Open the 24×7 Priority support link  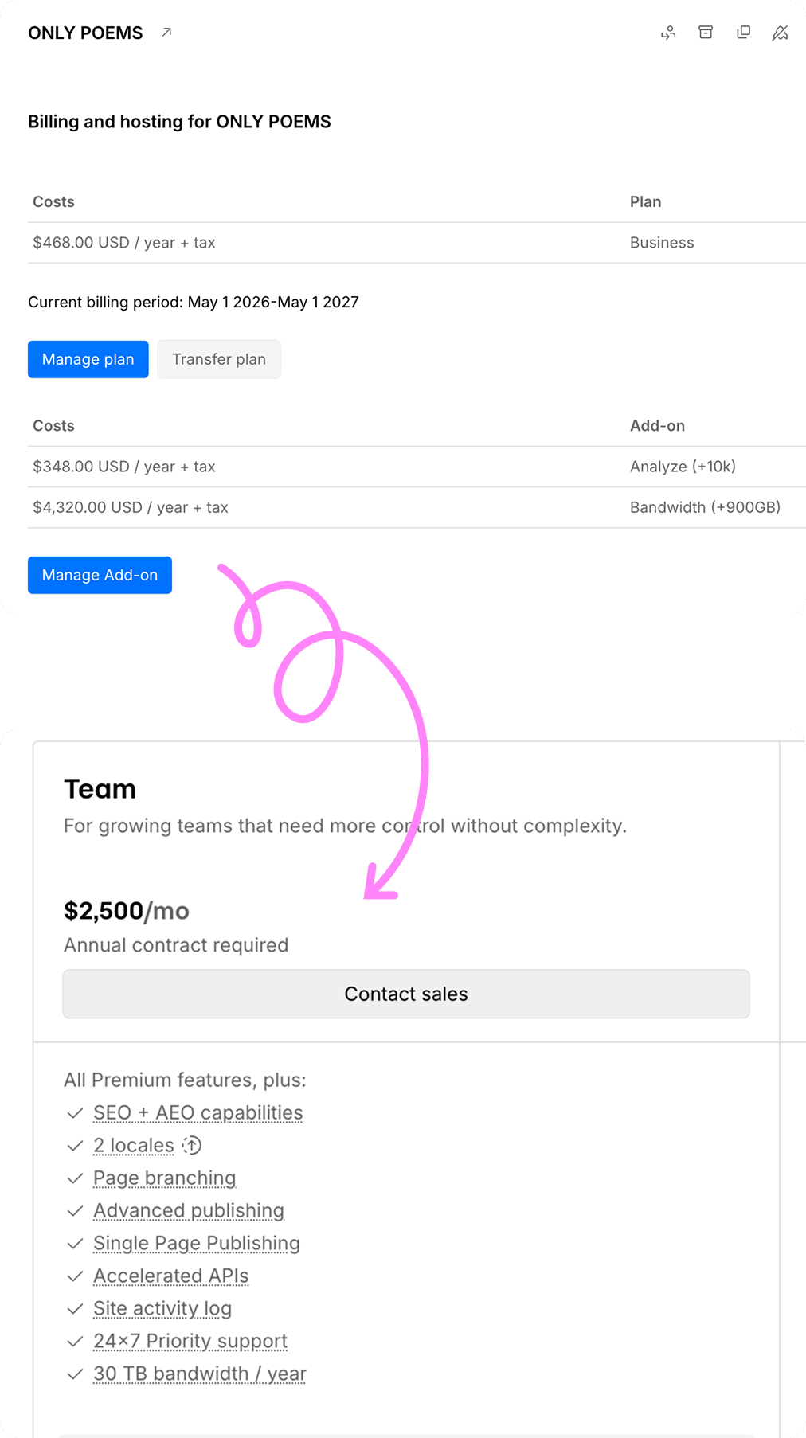[x=190, y=1342]
